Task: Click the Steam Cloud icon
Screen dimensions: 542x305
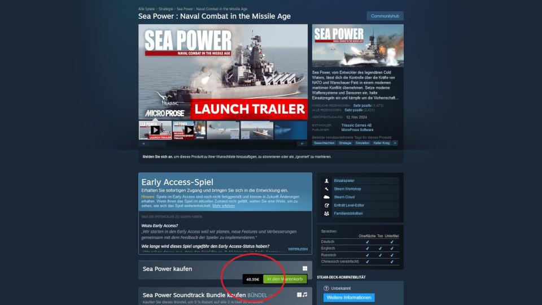Action: [x=326, y=197]
